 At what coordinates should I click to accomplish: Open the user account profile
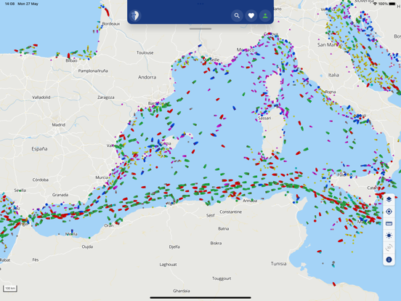click(x=265, y=15)
